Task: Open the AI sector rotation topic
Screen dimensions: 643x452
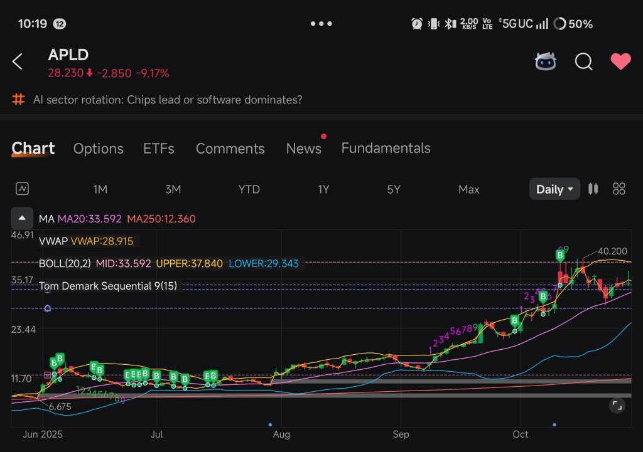Action: pyautogui.click(x=167, y=100)
